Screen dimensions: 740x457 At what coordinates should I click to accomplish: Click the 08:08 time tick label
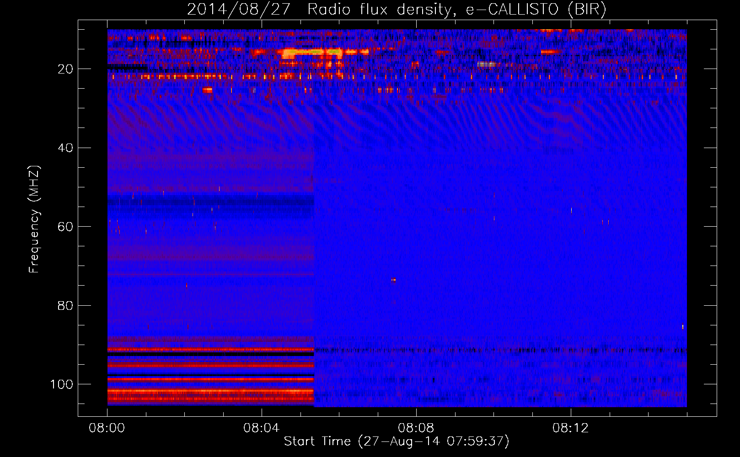(x=416, y=428)
